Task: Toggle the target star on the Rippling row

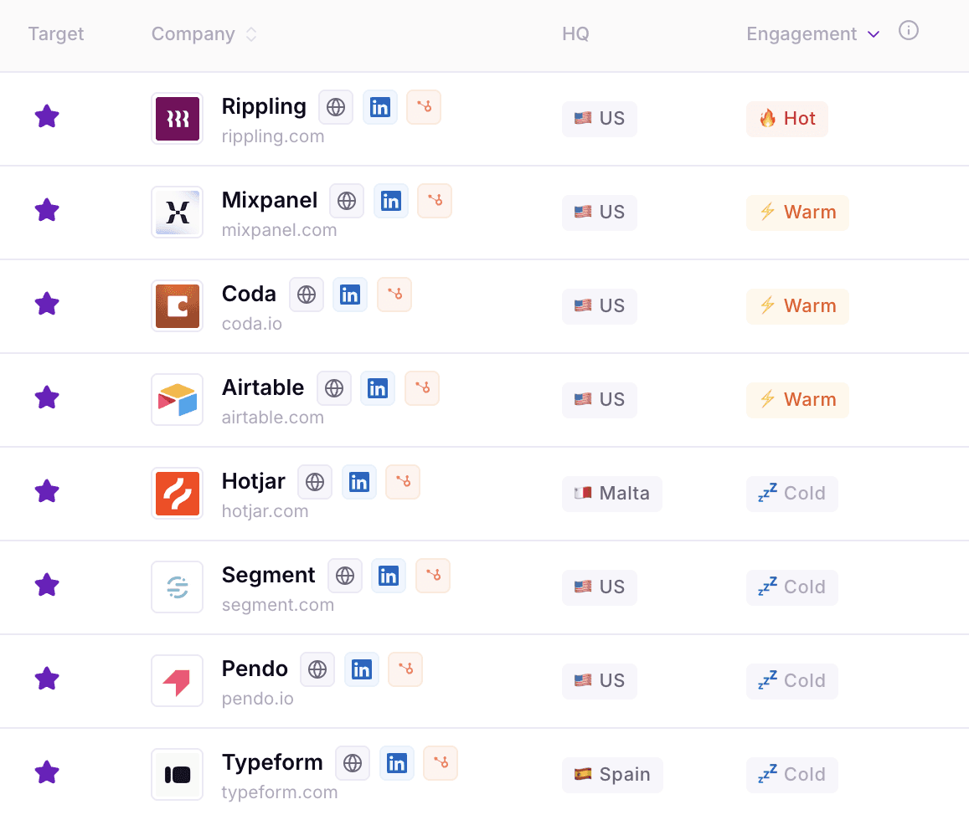Action: click(x=47, y=117)
